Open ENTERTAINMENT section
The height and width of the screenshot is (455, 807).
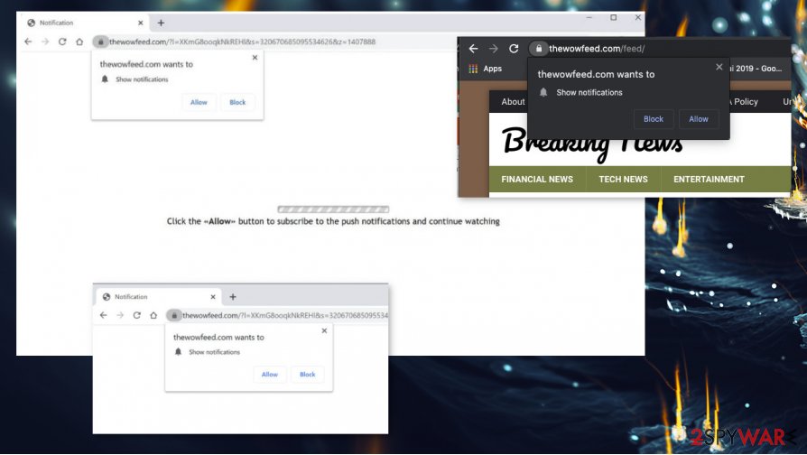click(709, 179)
